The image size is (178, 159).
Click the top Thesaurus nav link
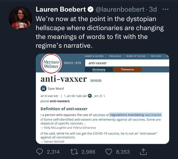click(115, 56)
